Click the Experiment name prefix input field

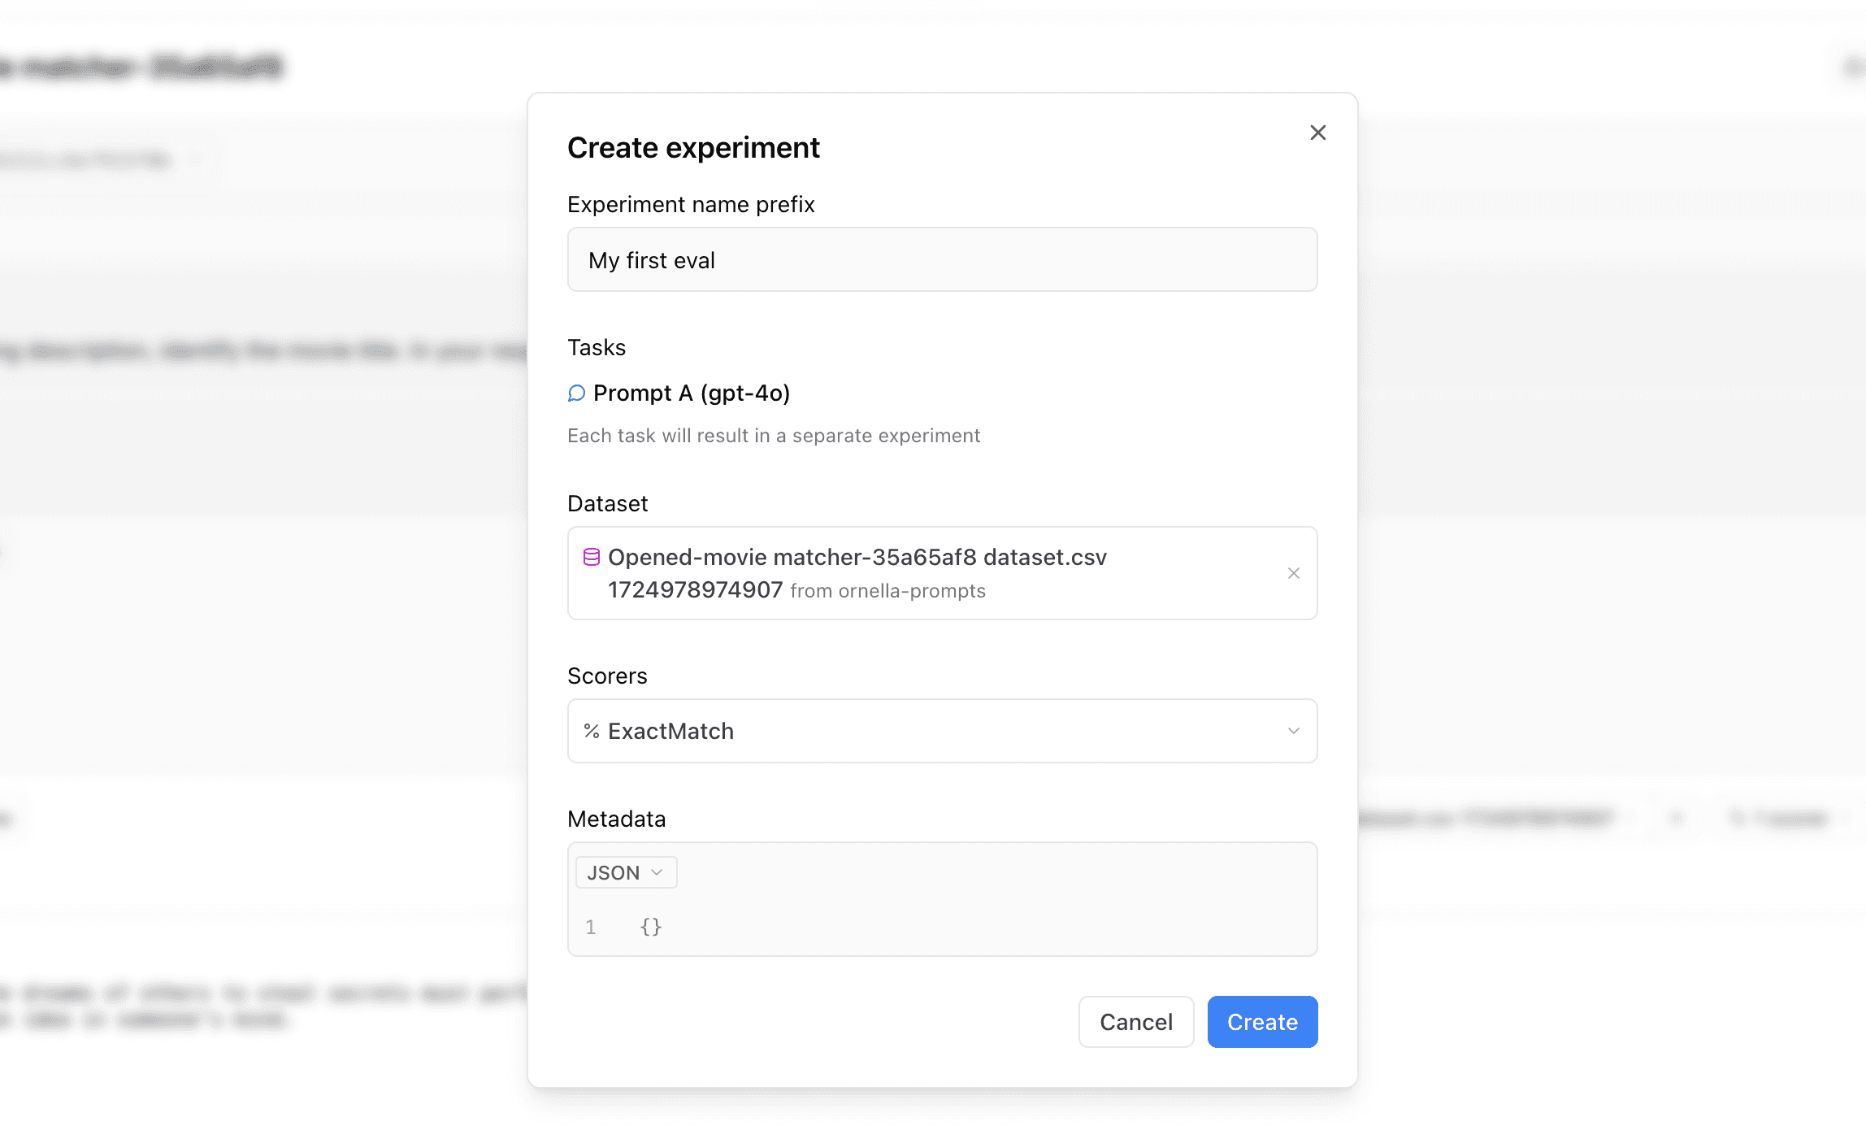click(x=941, y=260)
